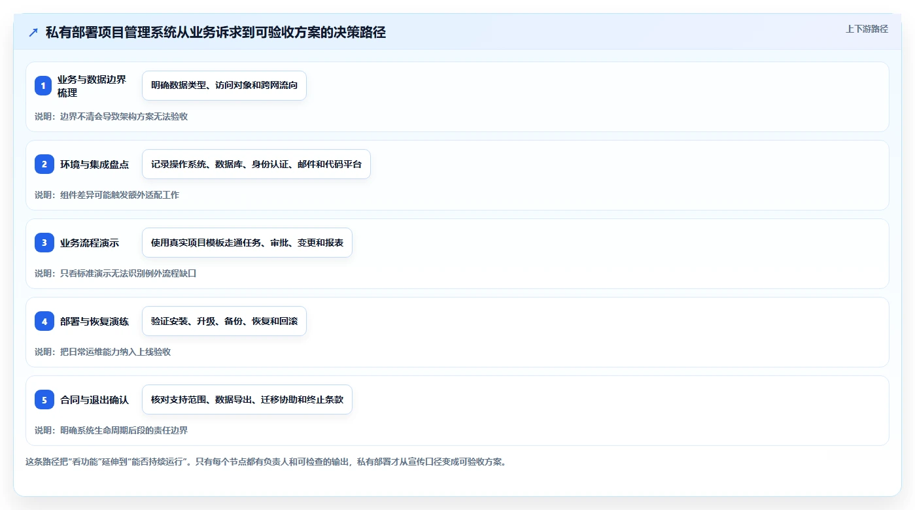Click the 业务流程演示 step title
Screen dimensions: 915x510
pyautogui.click(x=90, y=243)
